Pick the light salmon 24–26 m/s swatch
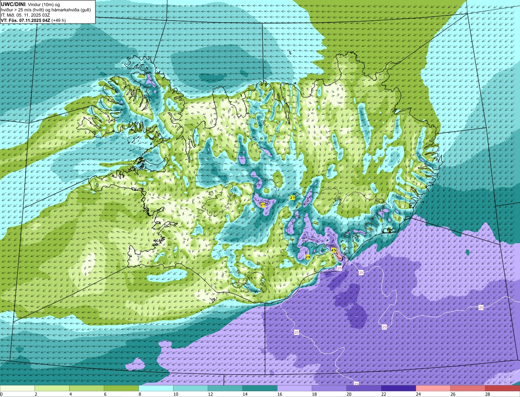Image resolution: width=520 pixels, height=397 pixels. (x=433, y=388)
